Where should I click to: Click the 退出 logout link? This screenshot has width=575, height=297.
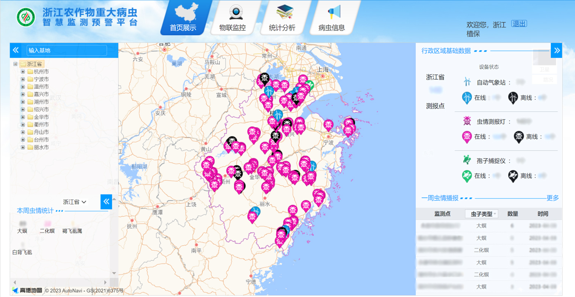519,24
